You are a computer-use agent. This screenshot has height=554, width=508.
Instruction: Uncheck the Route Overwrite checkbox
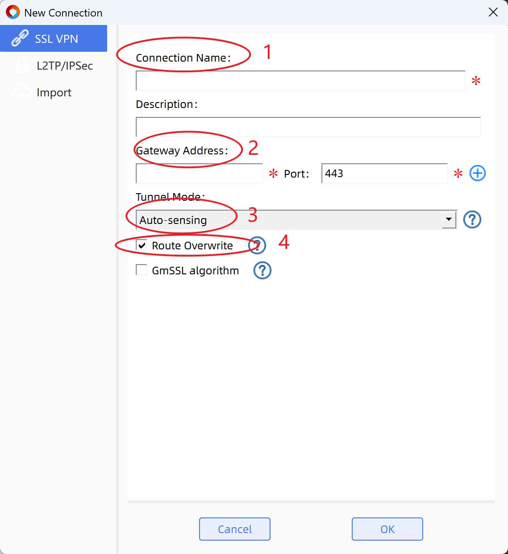142,245
